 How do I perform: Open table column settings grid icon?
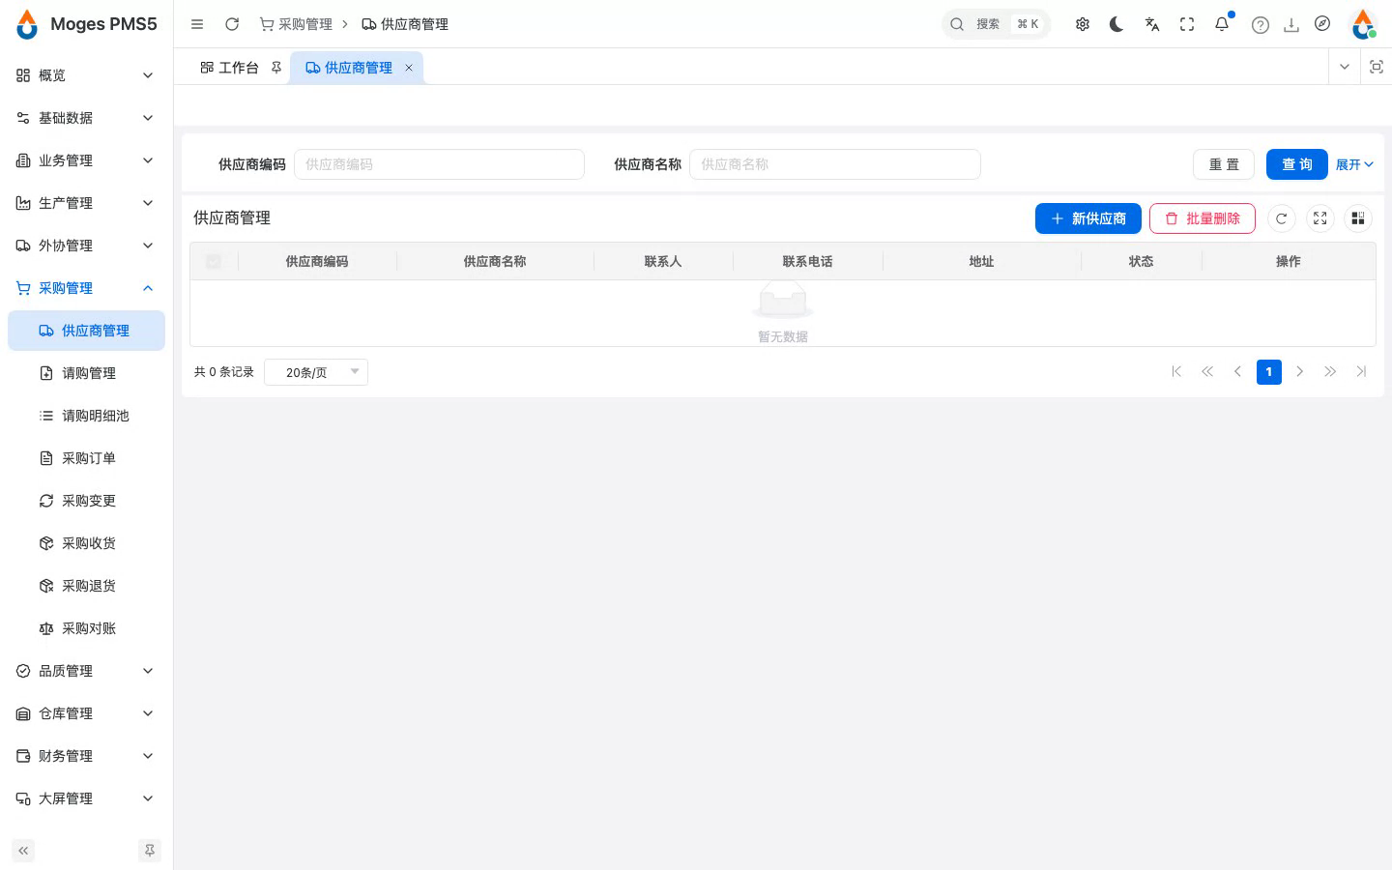click(x=1358, y=218)
